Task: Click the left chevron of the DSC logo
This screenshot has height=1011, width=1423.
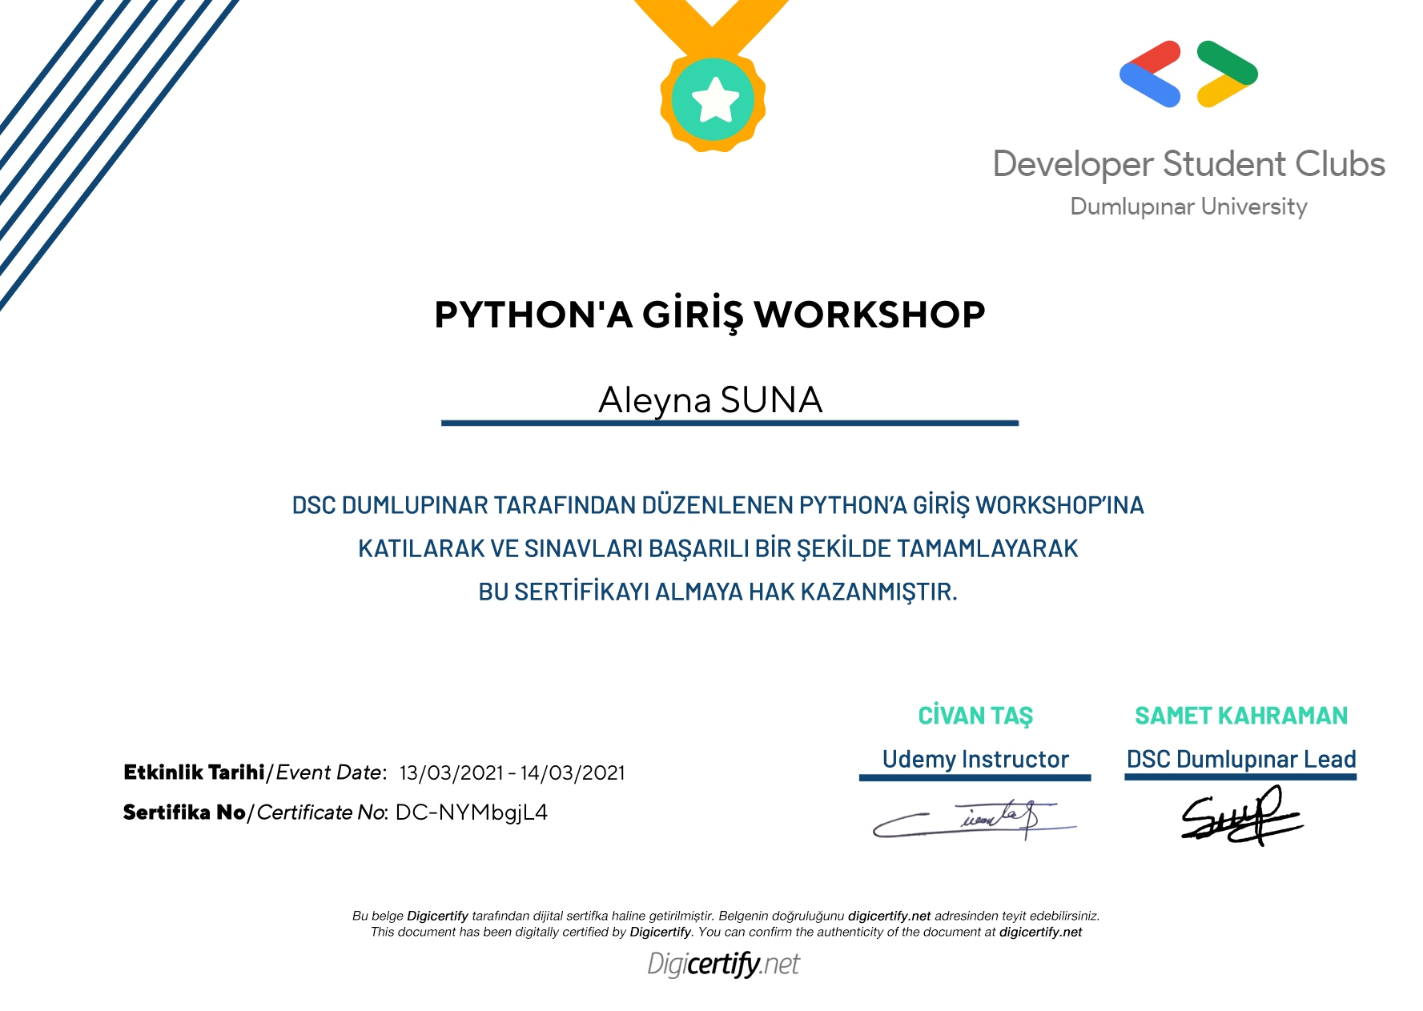Action: tap(1151, 74)
